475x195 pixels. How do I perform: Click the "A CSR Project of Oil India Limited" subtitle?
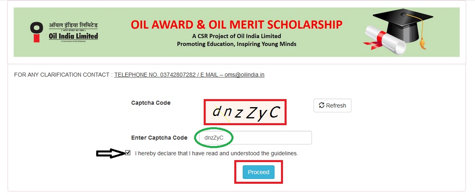tap(236, 36)
